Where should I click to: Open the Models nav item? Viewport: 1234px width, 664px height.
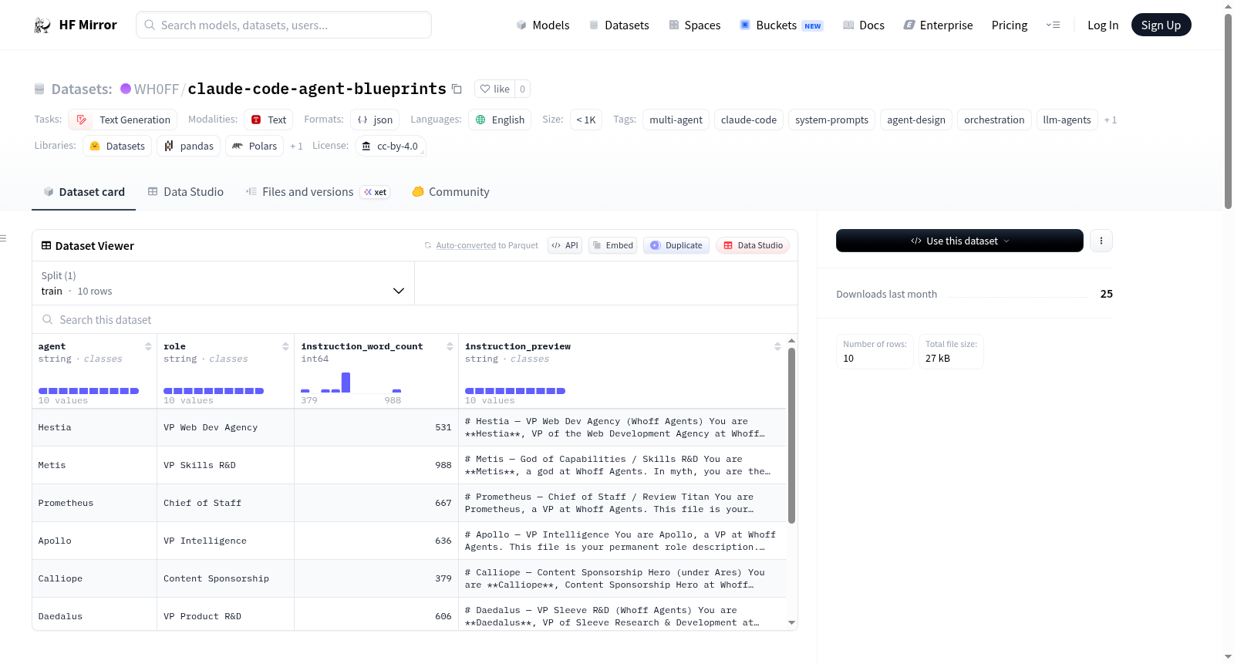(543, 25)
